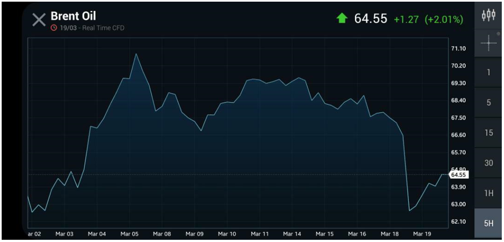The image size is (504, 242).
Task: Select the 1 minute timeframe
Action: click(488, 73)
